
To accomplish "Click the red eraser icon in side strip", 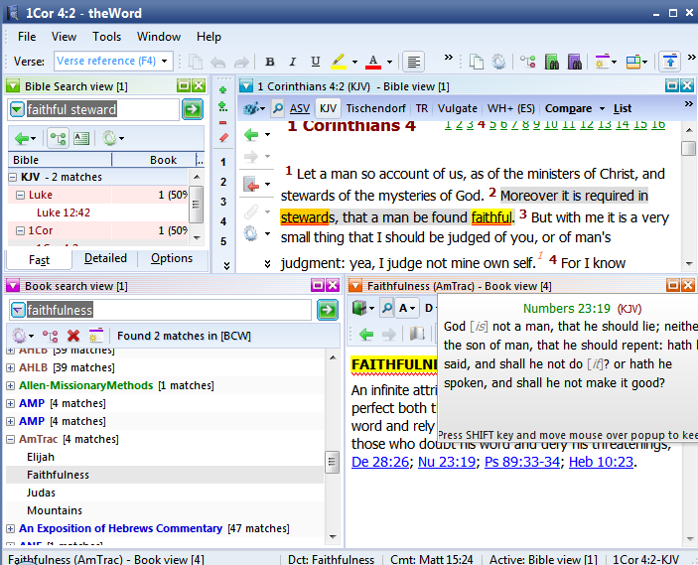I will click(223, 138).
